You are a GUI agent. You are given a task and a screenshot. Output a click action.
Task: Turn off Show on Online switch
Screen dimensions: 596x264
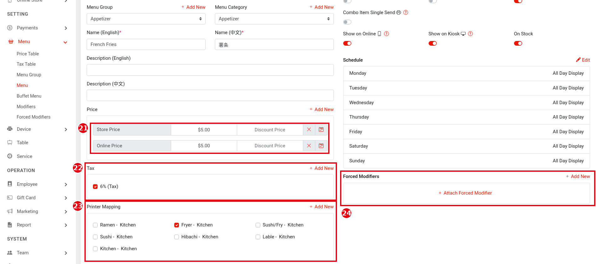tap(347, 43)
